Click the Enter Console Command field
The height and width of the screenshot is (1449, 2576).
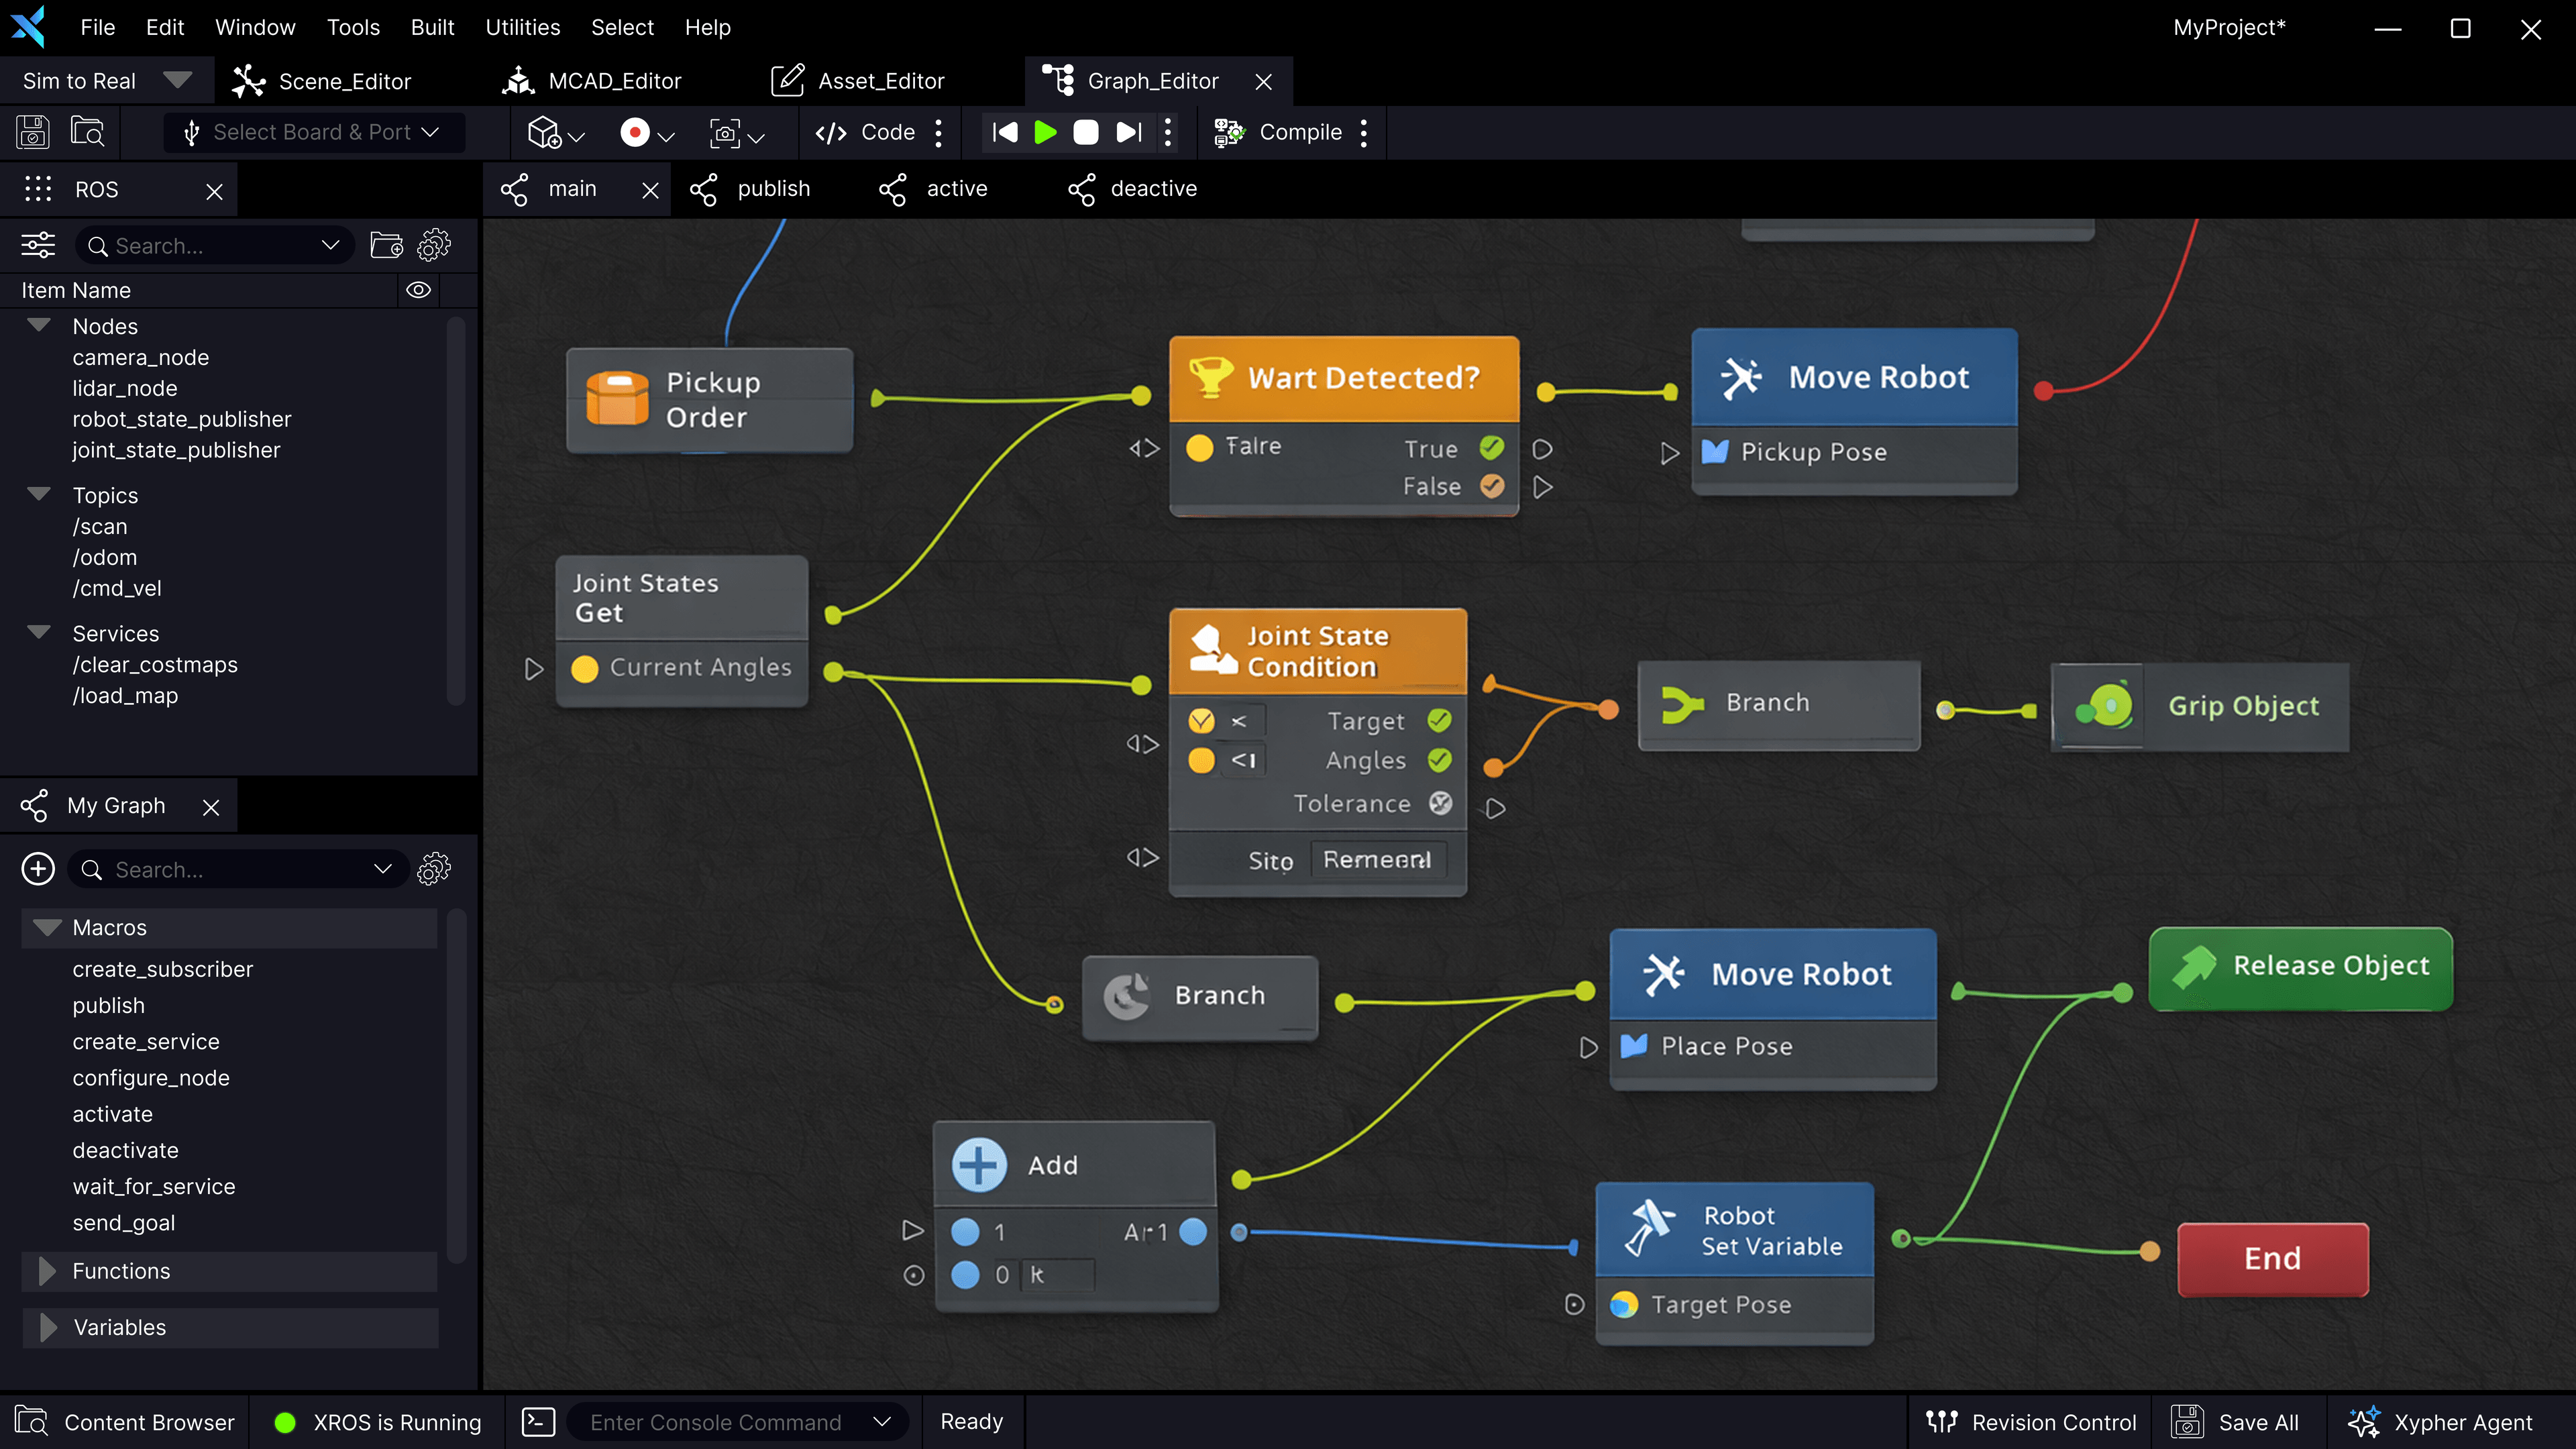[716, 1422]
